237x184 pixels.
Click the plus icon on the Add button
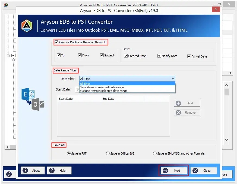(x=178, y=103)
